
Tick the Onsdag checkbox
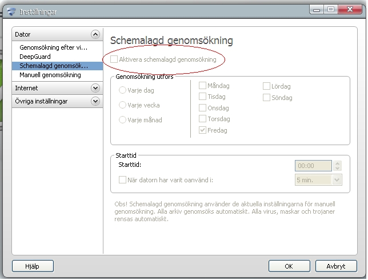pyautogui.click(x=202, y=108)
